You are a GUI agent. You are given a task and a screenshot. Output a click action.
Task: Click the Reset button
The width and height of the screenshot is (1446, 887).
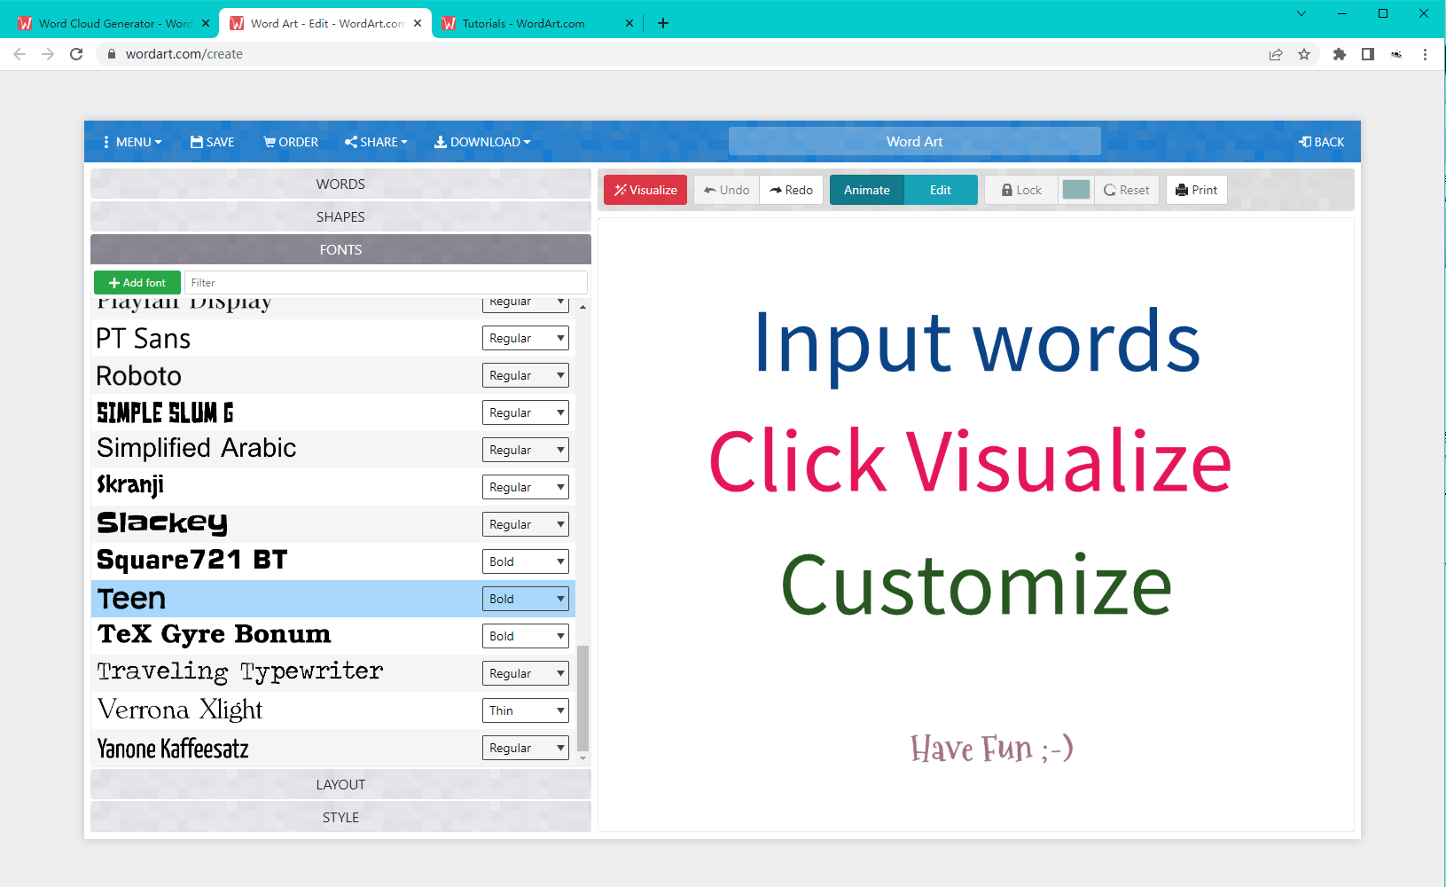click(x=1127, y=190)
